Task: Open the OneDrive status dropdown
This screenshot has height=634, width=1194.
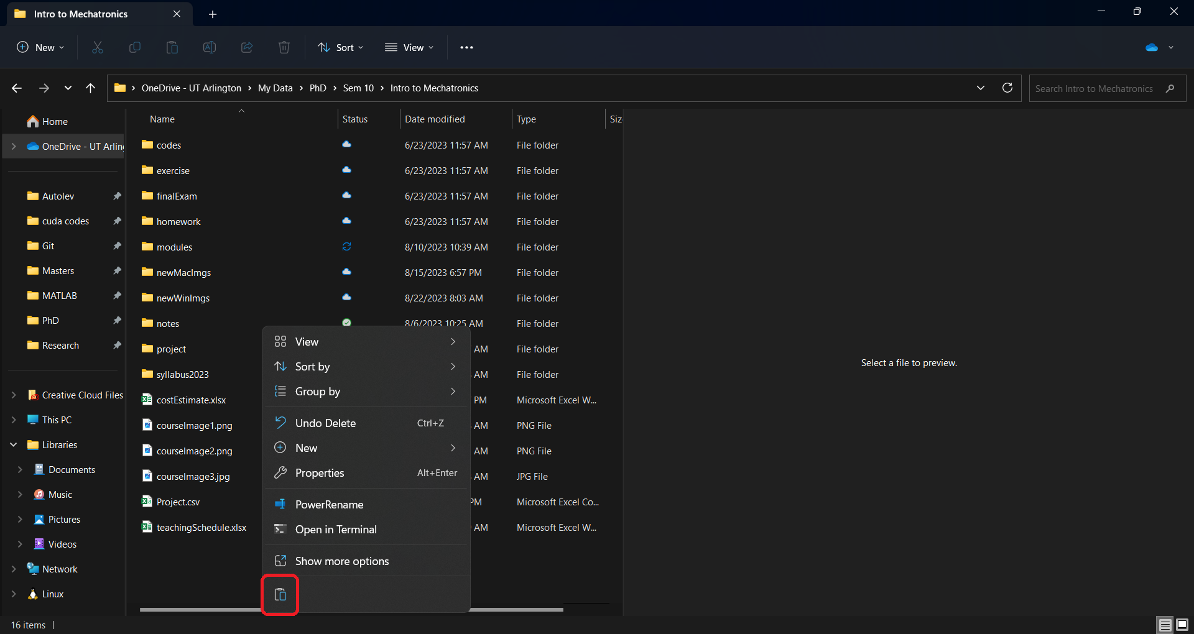Action: coord(1160,47)
